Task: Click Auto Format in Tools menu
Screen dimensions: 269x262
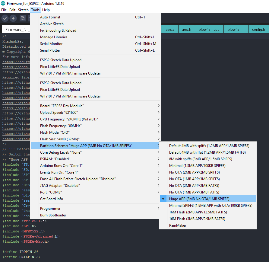Action: click(95, 17)
